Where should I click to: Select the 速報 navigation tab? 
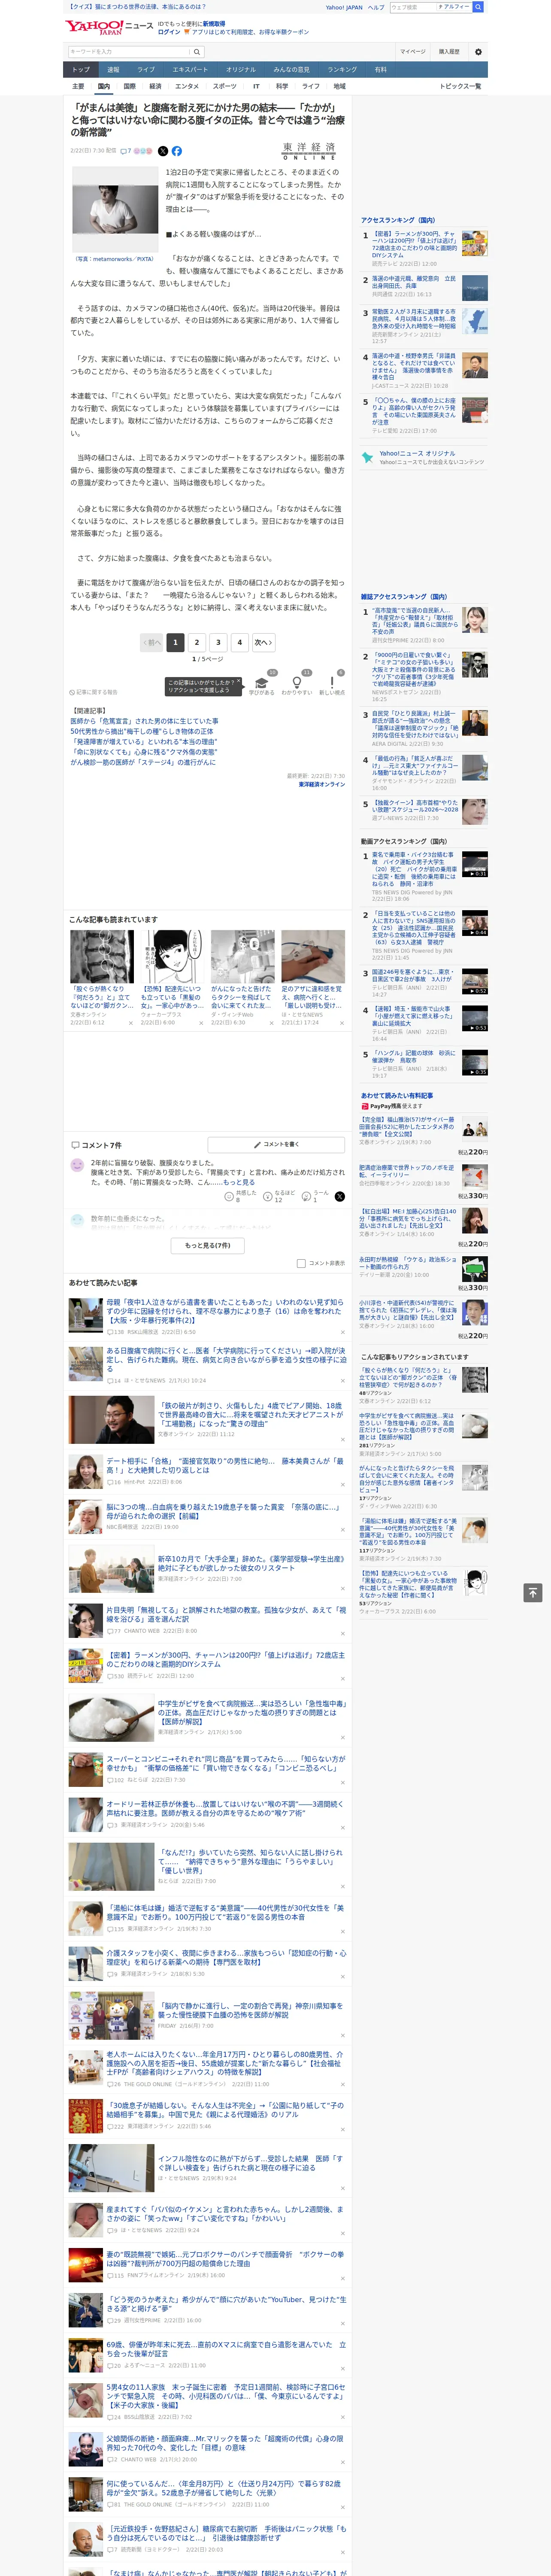pyautogui.click(x=113, y=69)
